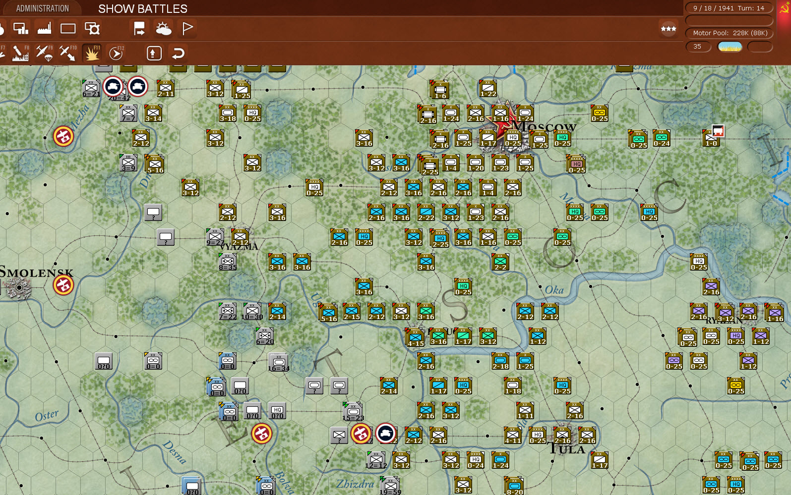Select the Soviet 1-18 counter
The image size is (791, 495).
tap(513, 386)
